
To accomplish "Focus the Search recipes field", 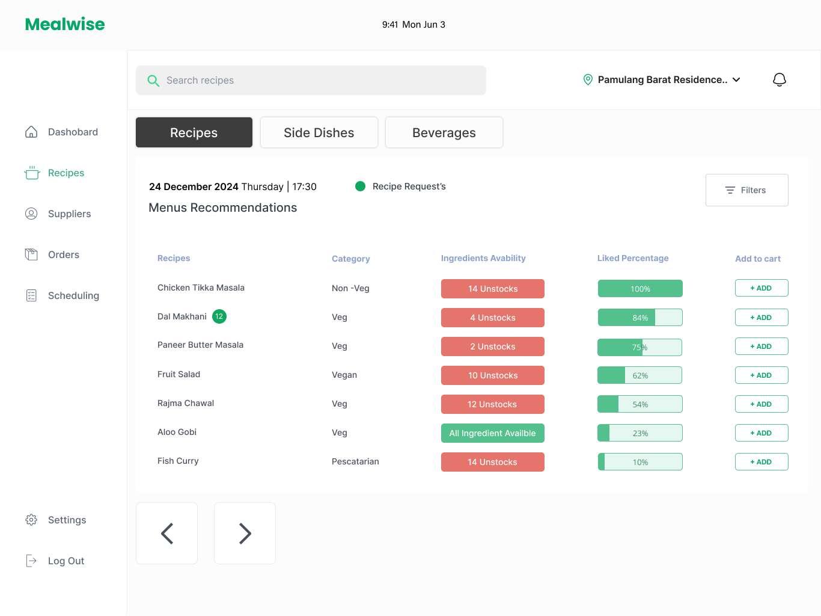I will click(x=311, y=81).
